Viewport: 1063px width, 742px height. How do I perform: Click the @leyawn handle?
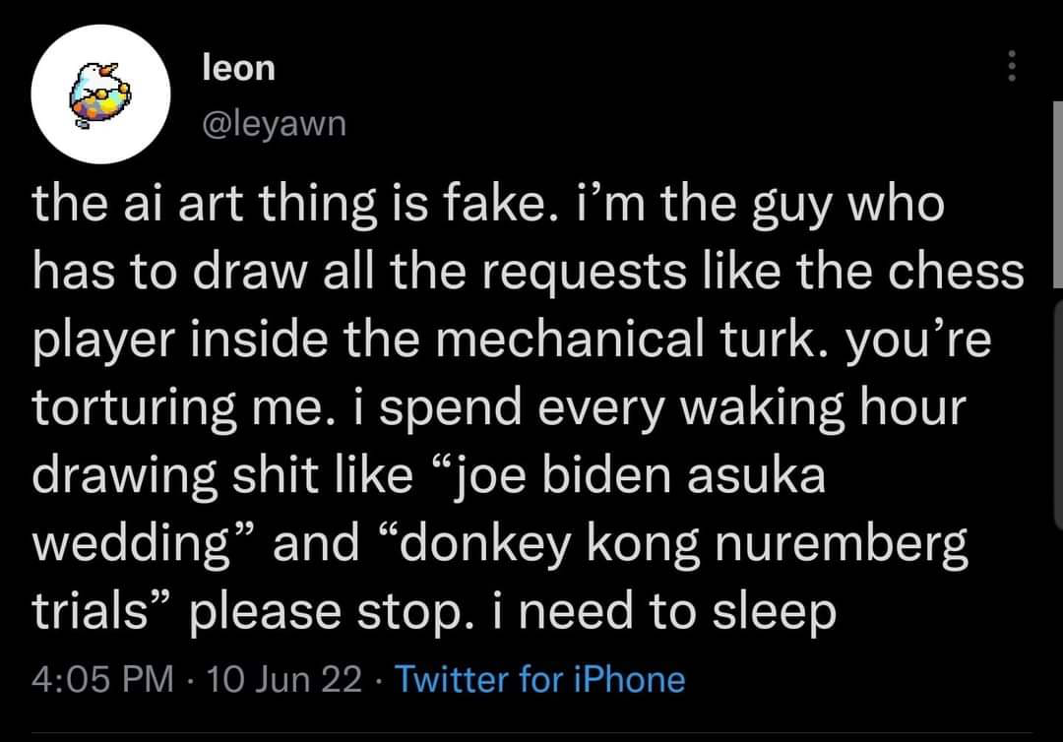coord(273,124)
